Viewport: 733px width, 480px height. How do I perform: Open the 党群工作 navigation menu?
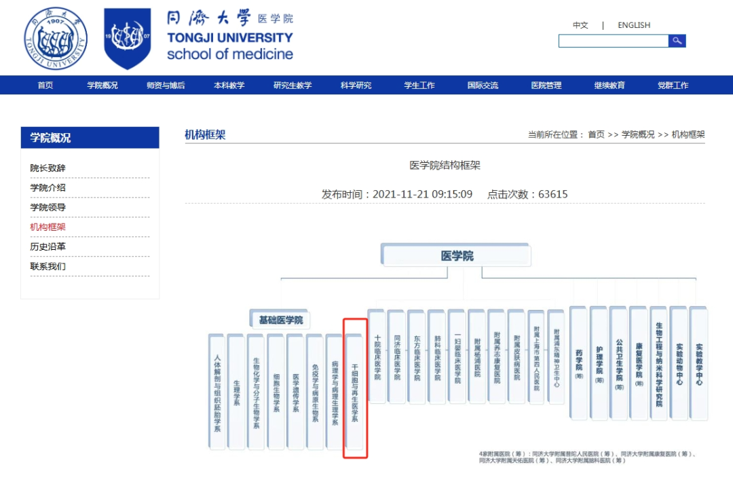point(673,86)
